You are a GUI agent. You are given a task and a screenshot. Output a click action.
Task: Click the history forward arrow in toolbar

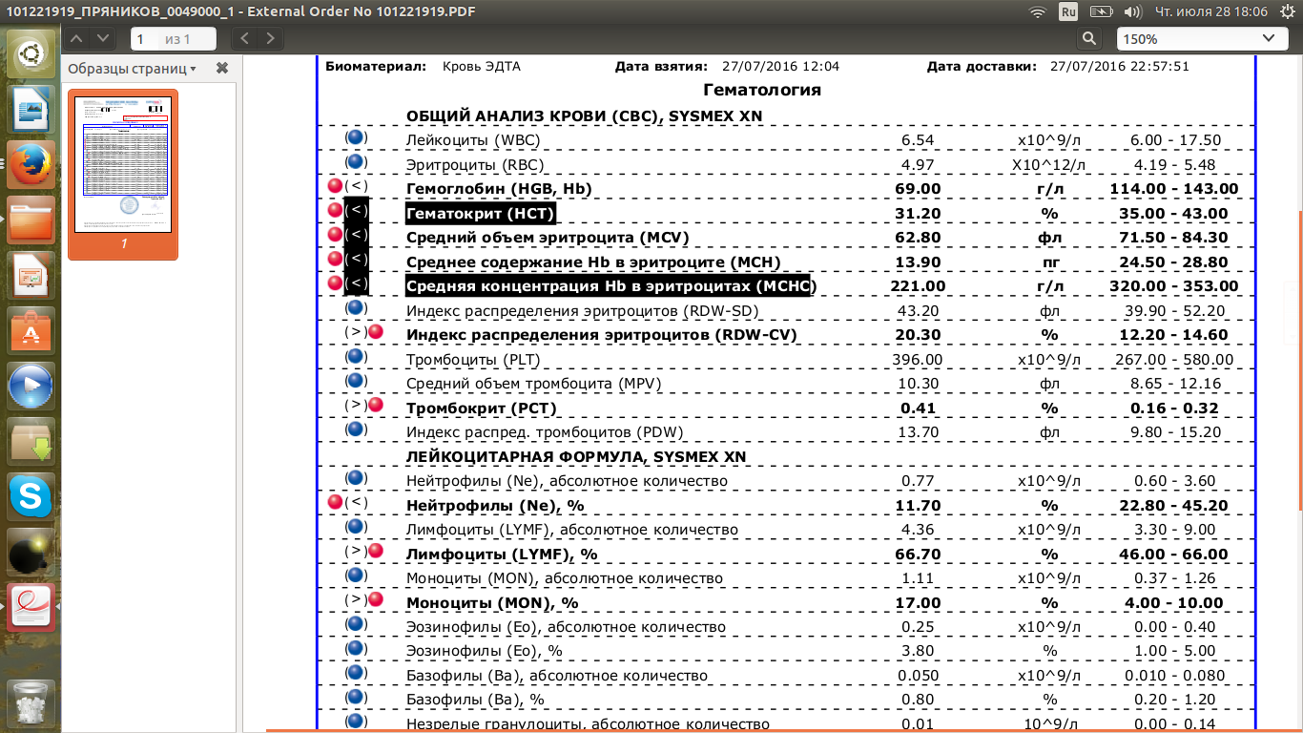click(x=271, y=38)
